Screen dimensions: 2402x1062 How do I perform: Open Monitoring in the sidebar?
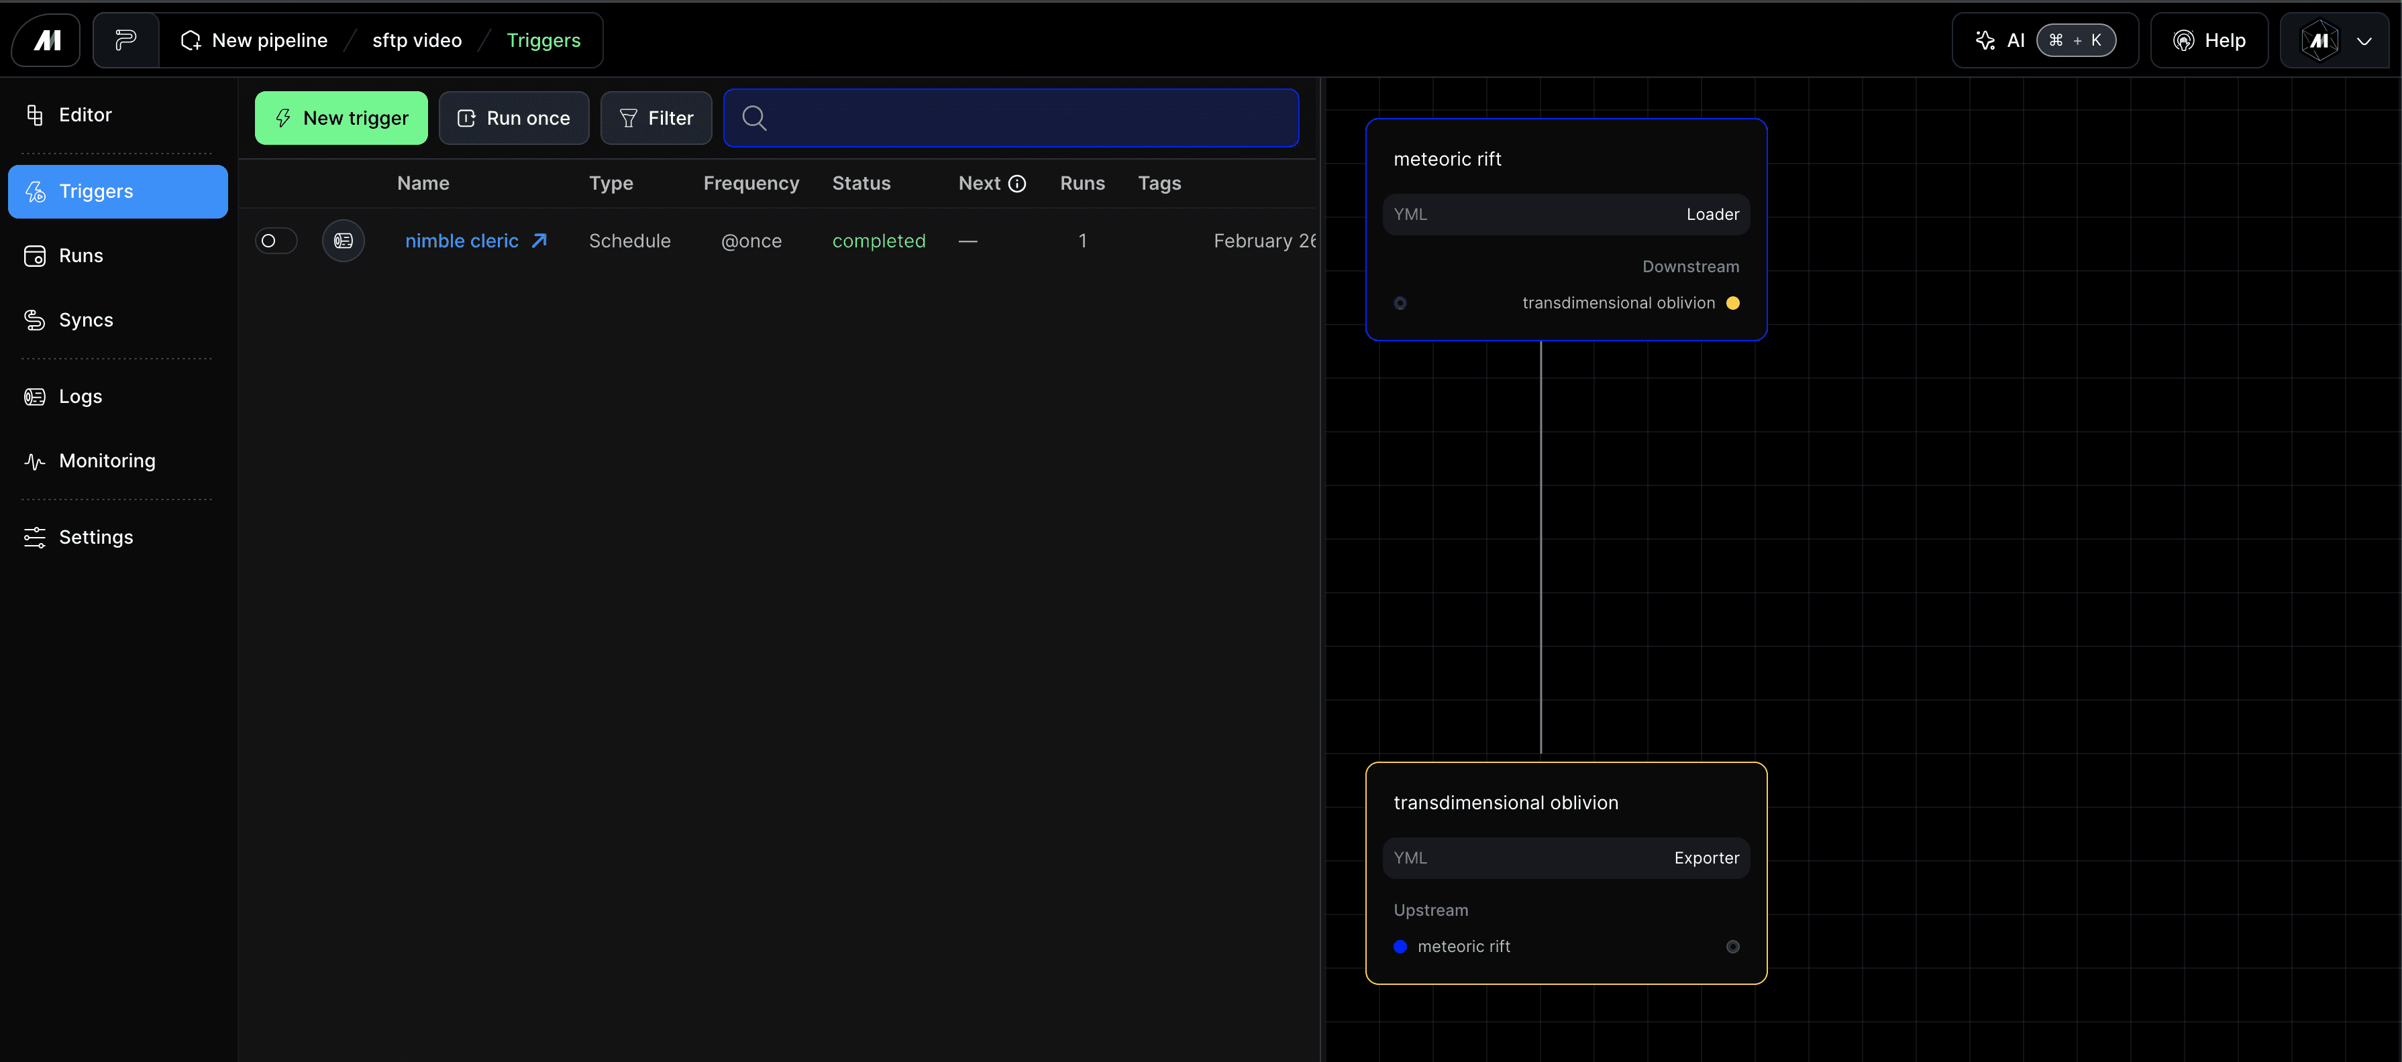point(117,460)
